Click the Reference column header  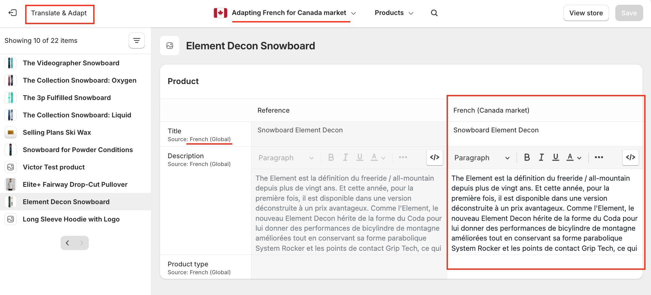(273, 110)
